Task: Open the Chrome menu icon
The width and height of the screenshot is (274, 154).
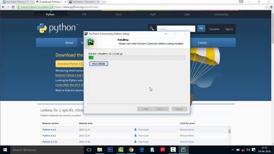Action: click(x=271, y=7)
